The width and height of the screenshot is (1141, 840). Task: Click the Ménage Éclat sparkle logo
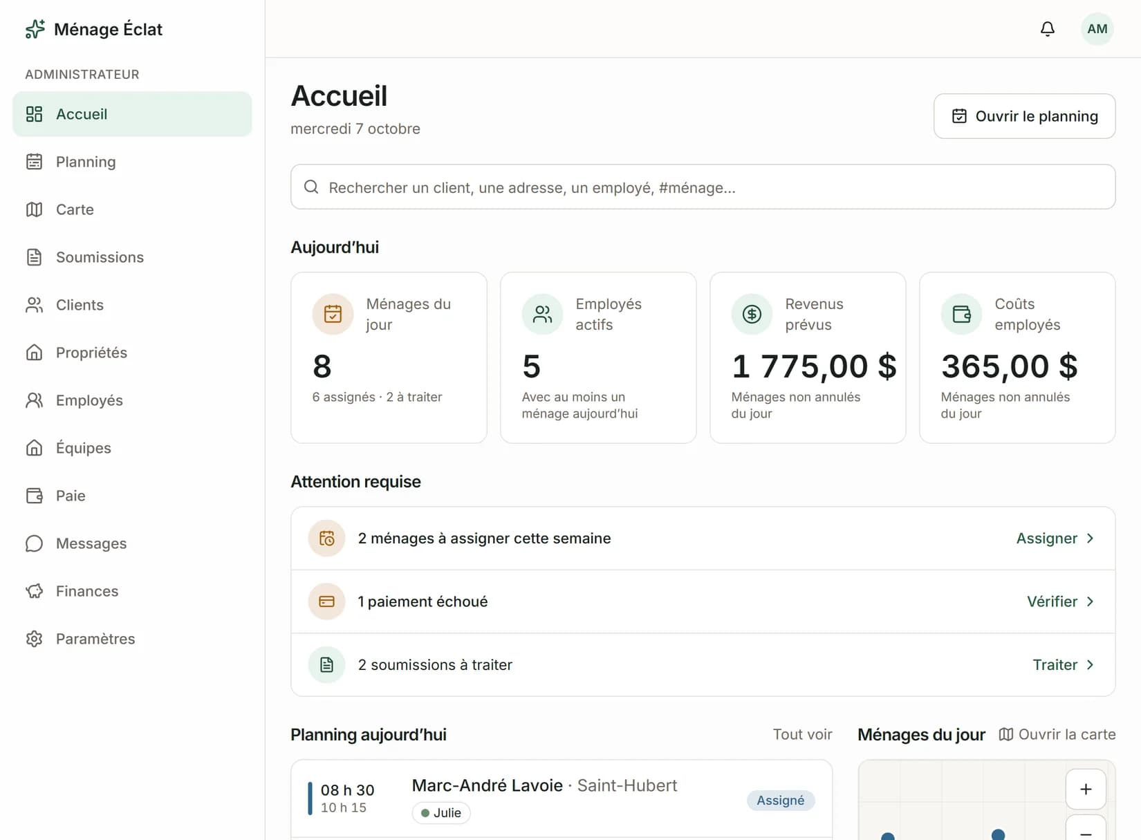click(x=35, y=29)
